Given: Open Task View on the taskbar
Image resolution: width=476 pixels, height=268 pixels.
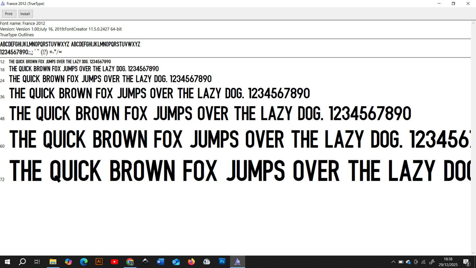Looking at the screenshot, I should coord(37,262).
